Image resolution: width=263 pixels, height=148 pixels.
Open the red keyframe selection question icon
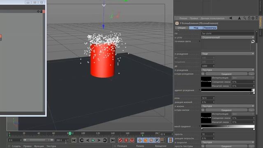pyautogui.click(x=132, y=140)
